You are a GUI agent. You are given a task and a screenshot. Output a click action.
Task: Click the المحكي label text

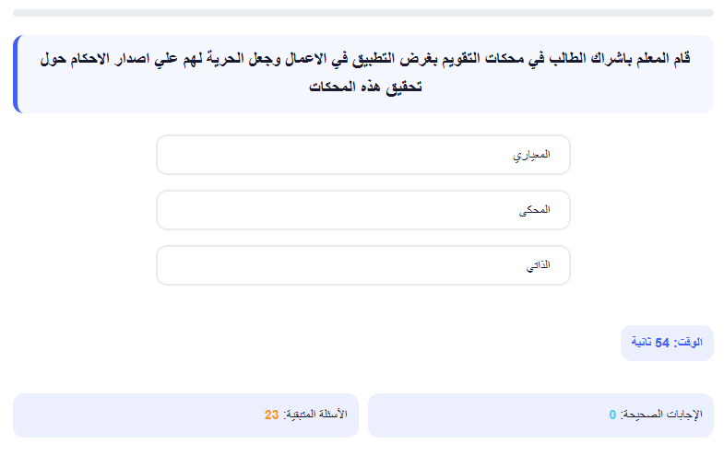535,210
